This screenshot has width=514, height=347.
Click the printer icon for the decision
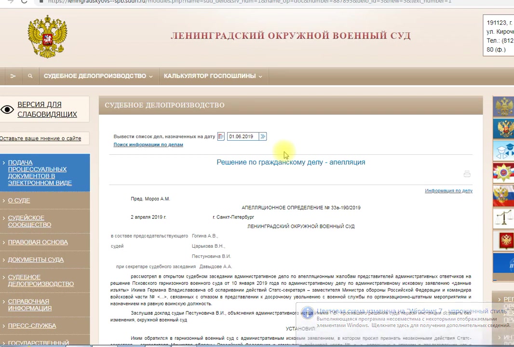(x=467, y=173)
